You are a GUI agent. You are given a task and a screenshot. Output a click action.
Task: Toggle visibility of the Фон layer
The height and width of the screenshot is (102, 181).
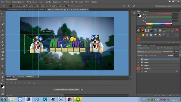pyautogui.click(x=138, y=71)
